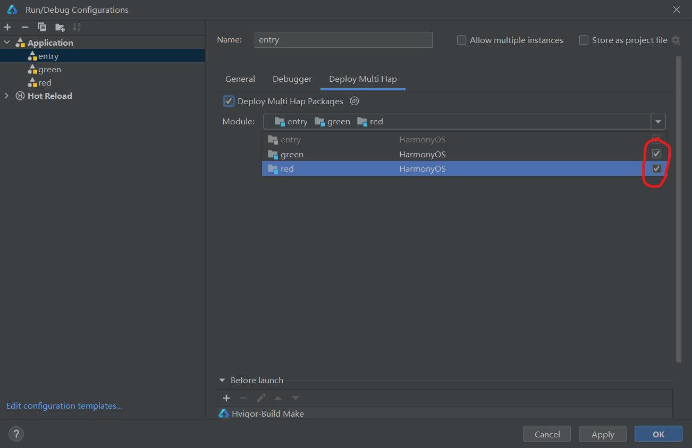Click link icon beside Deploy Multi Hap
The width and height of the screenshot is (692, 448).
[355, 101]
